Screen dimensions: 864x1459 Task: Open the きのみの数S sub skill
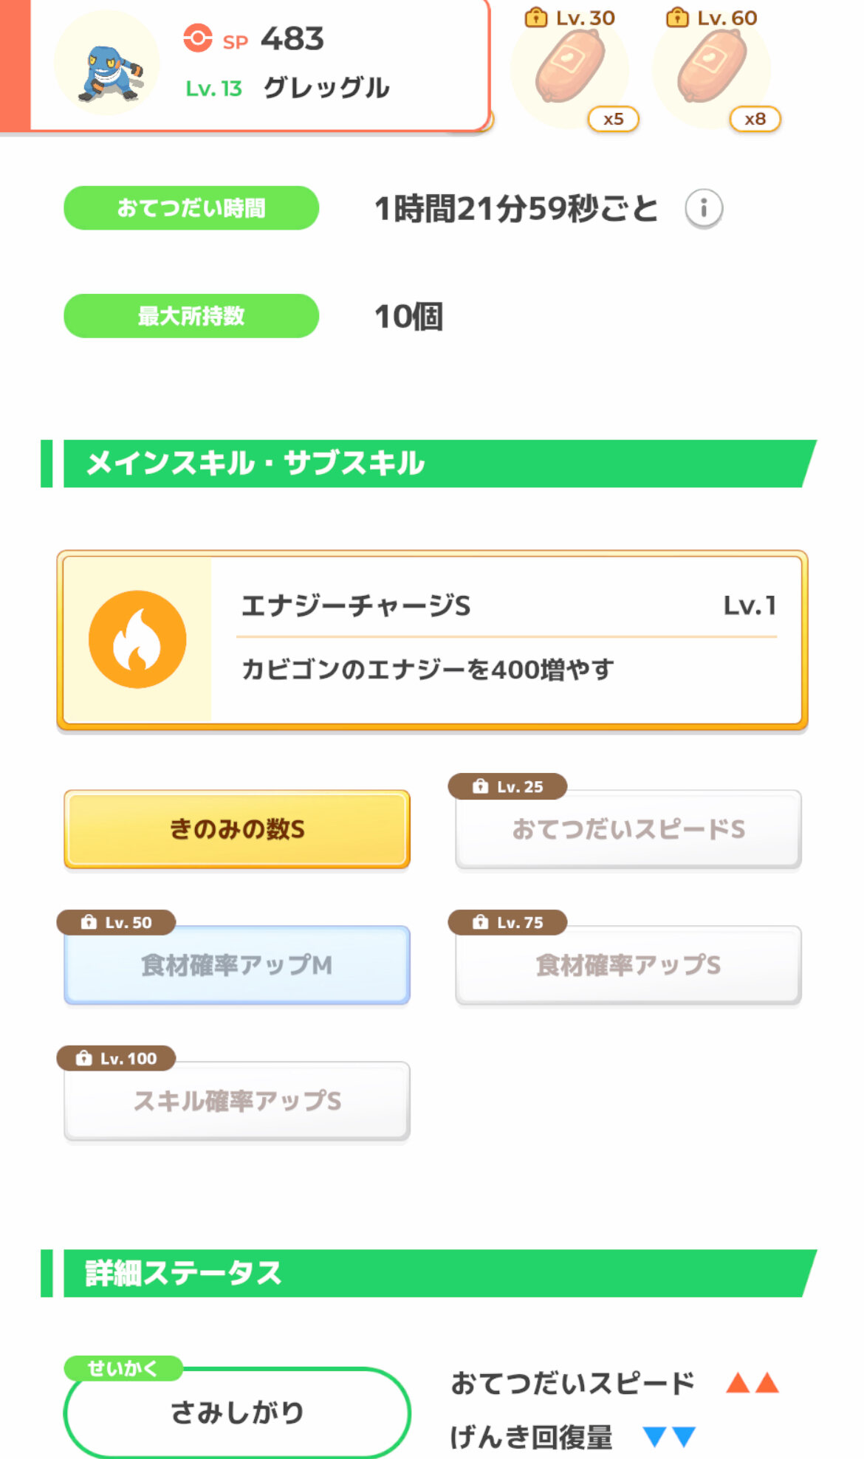point(237,829)
